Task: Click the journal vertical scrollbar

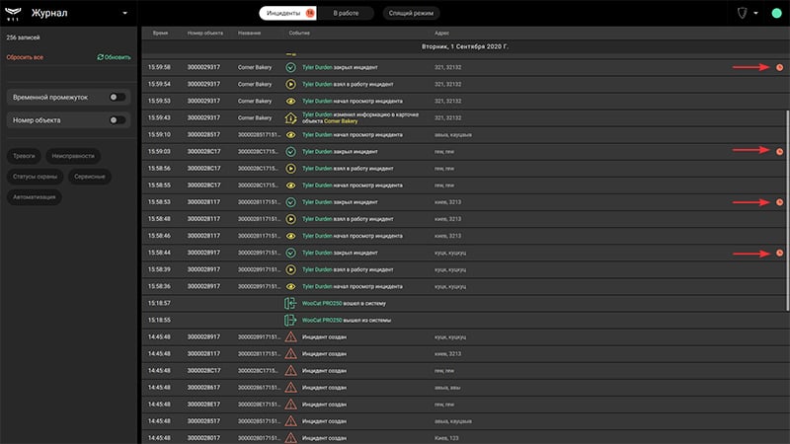Action: [787, 210]
